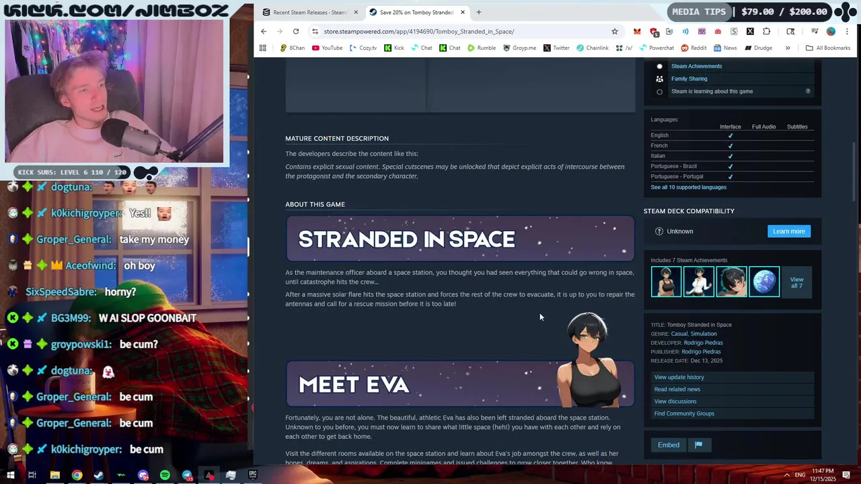Open the YouTube bookmark

point(328,48)
